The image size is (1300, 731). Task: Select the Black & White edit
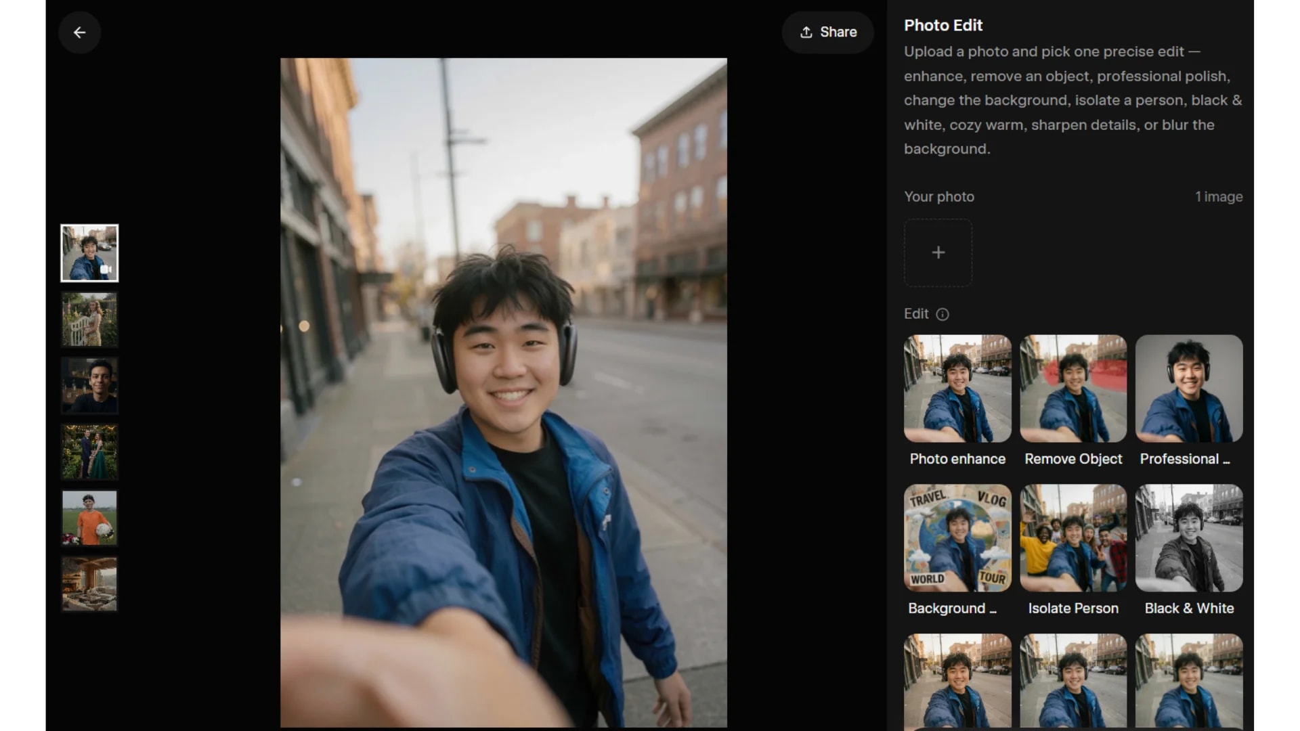[1189, 538]
